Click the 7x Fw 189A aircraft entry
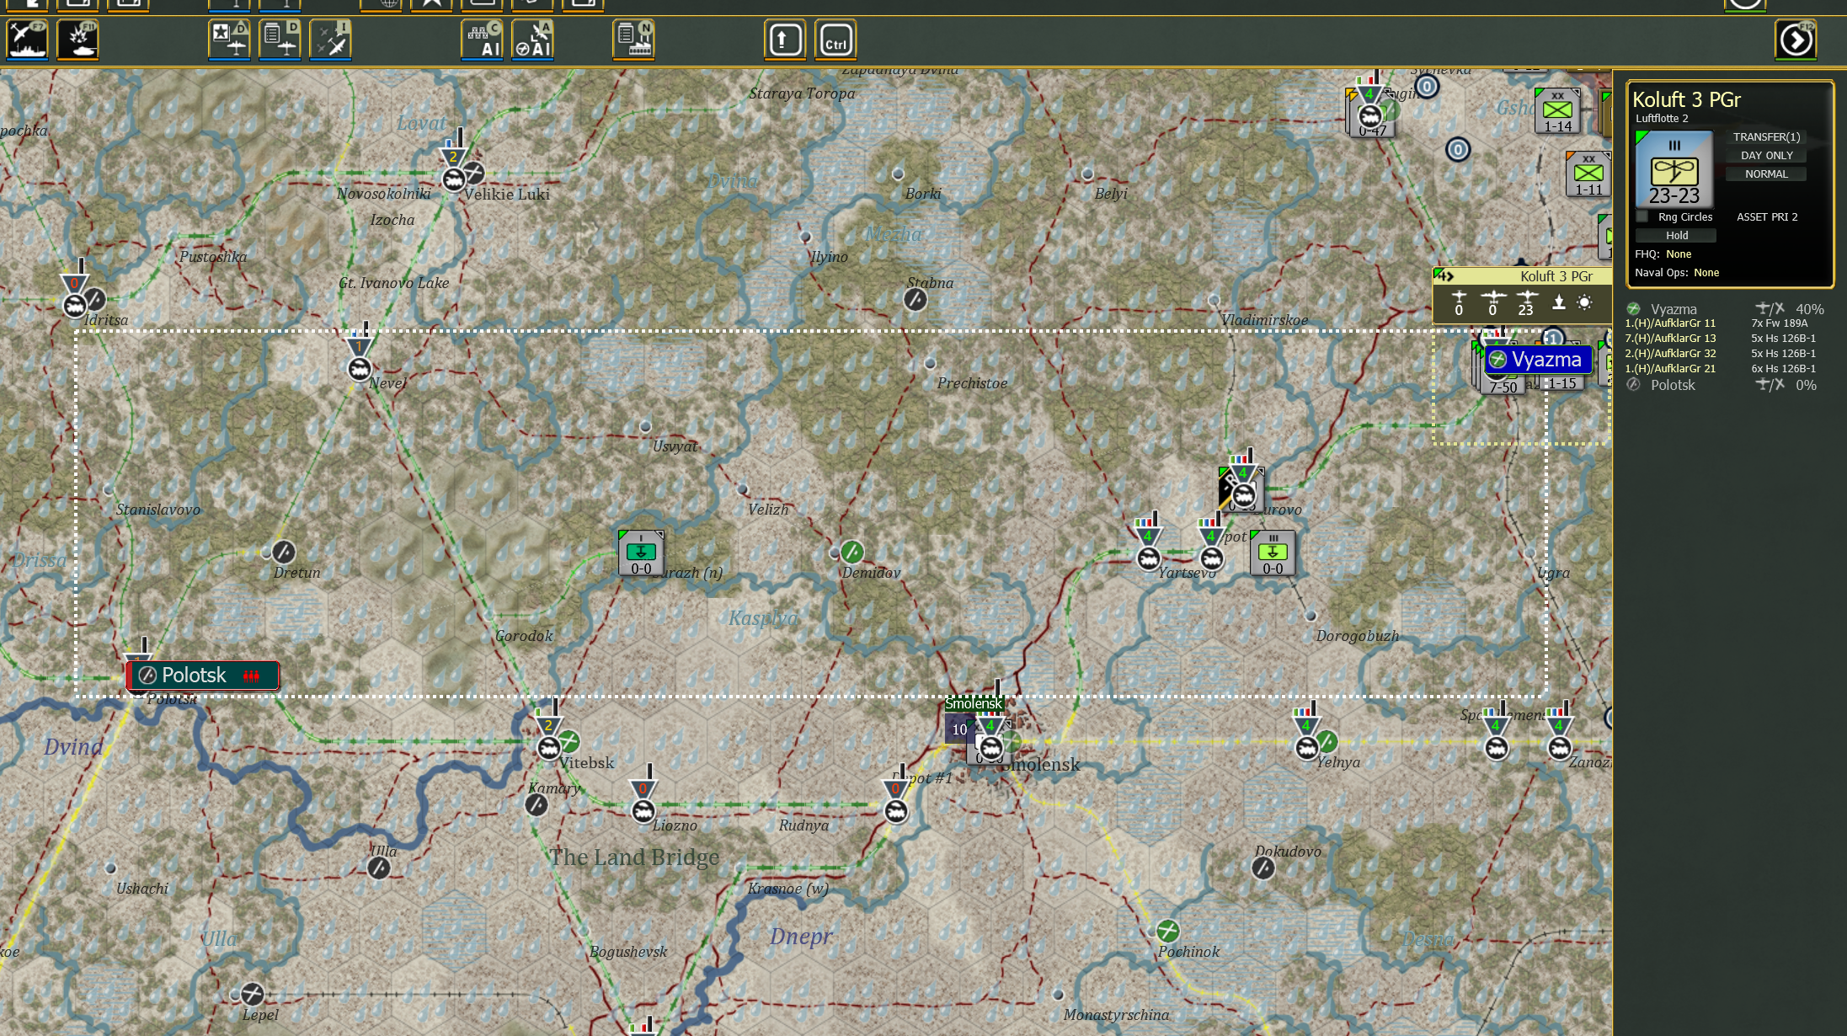1847x1036 pixels. pyautogui.click(x=1780, y=323)
